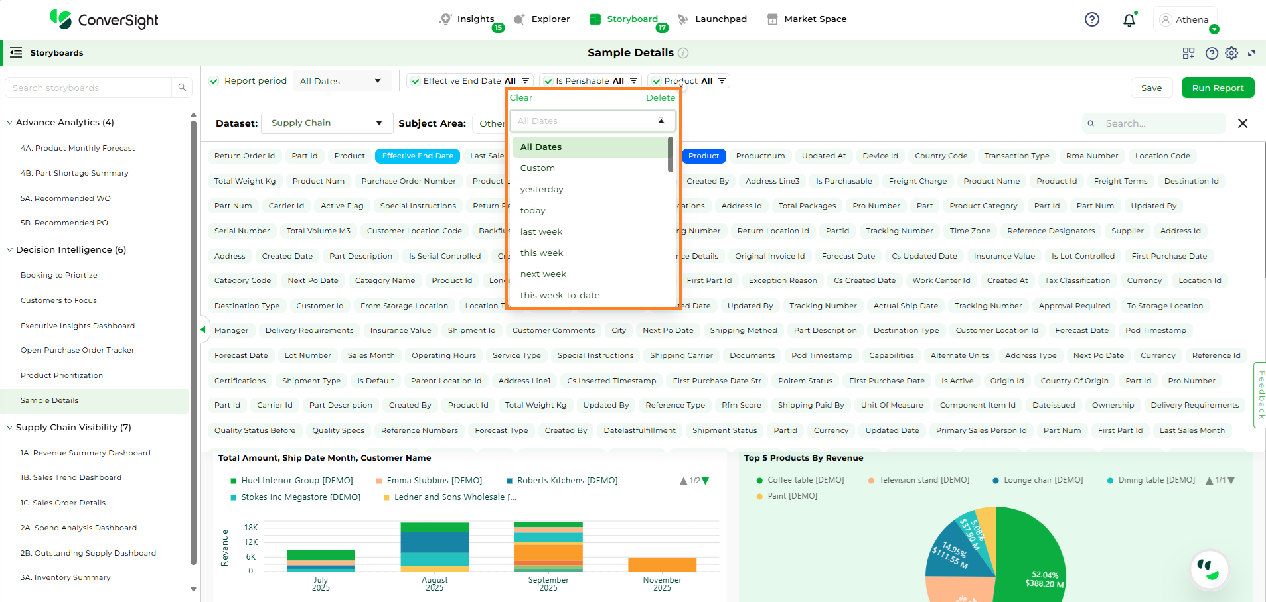This screenshot has width=1266, height=602.
Task: Select 'last week' from date options
Action: 541,231
